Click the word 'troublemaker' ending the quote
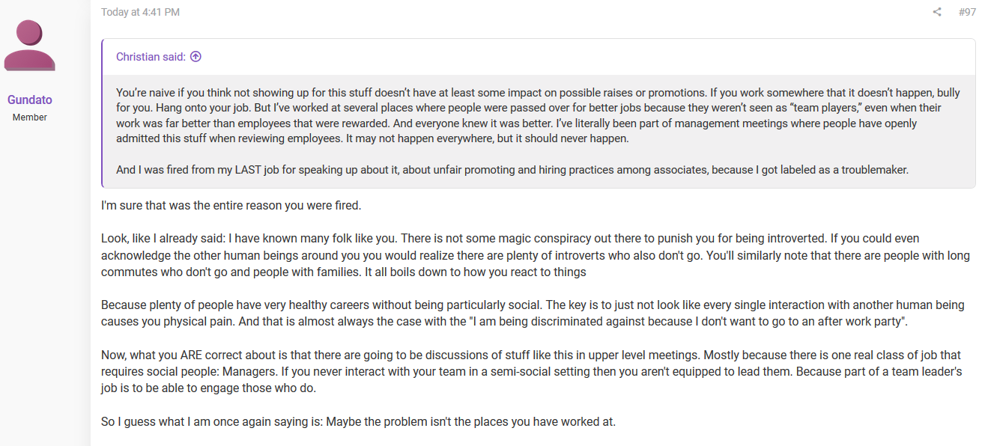The width and height of the screenshot is (985, 446). point(873,170)
